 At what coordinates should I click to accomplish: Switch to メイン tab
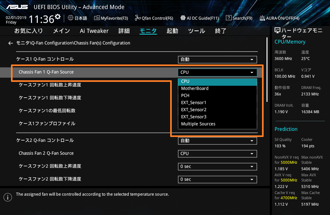click(62, 31)
